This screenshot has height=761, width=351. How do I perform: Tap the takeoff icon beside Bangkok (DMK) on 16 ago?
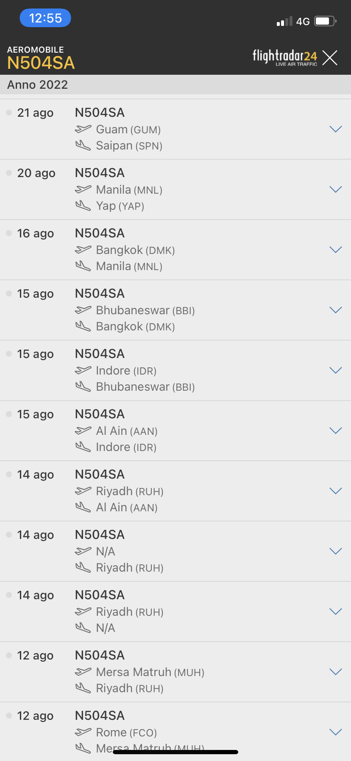coord(83,250)
